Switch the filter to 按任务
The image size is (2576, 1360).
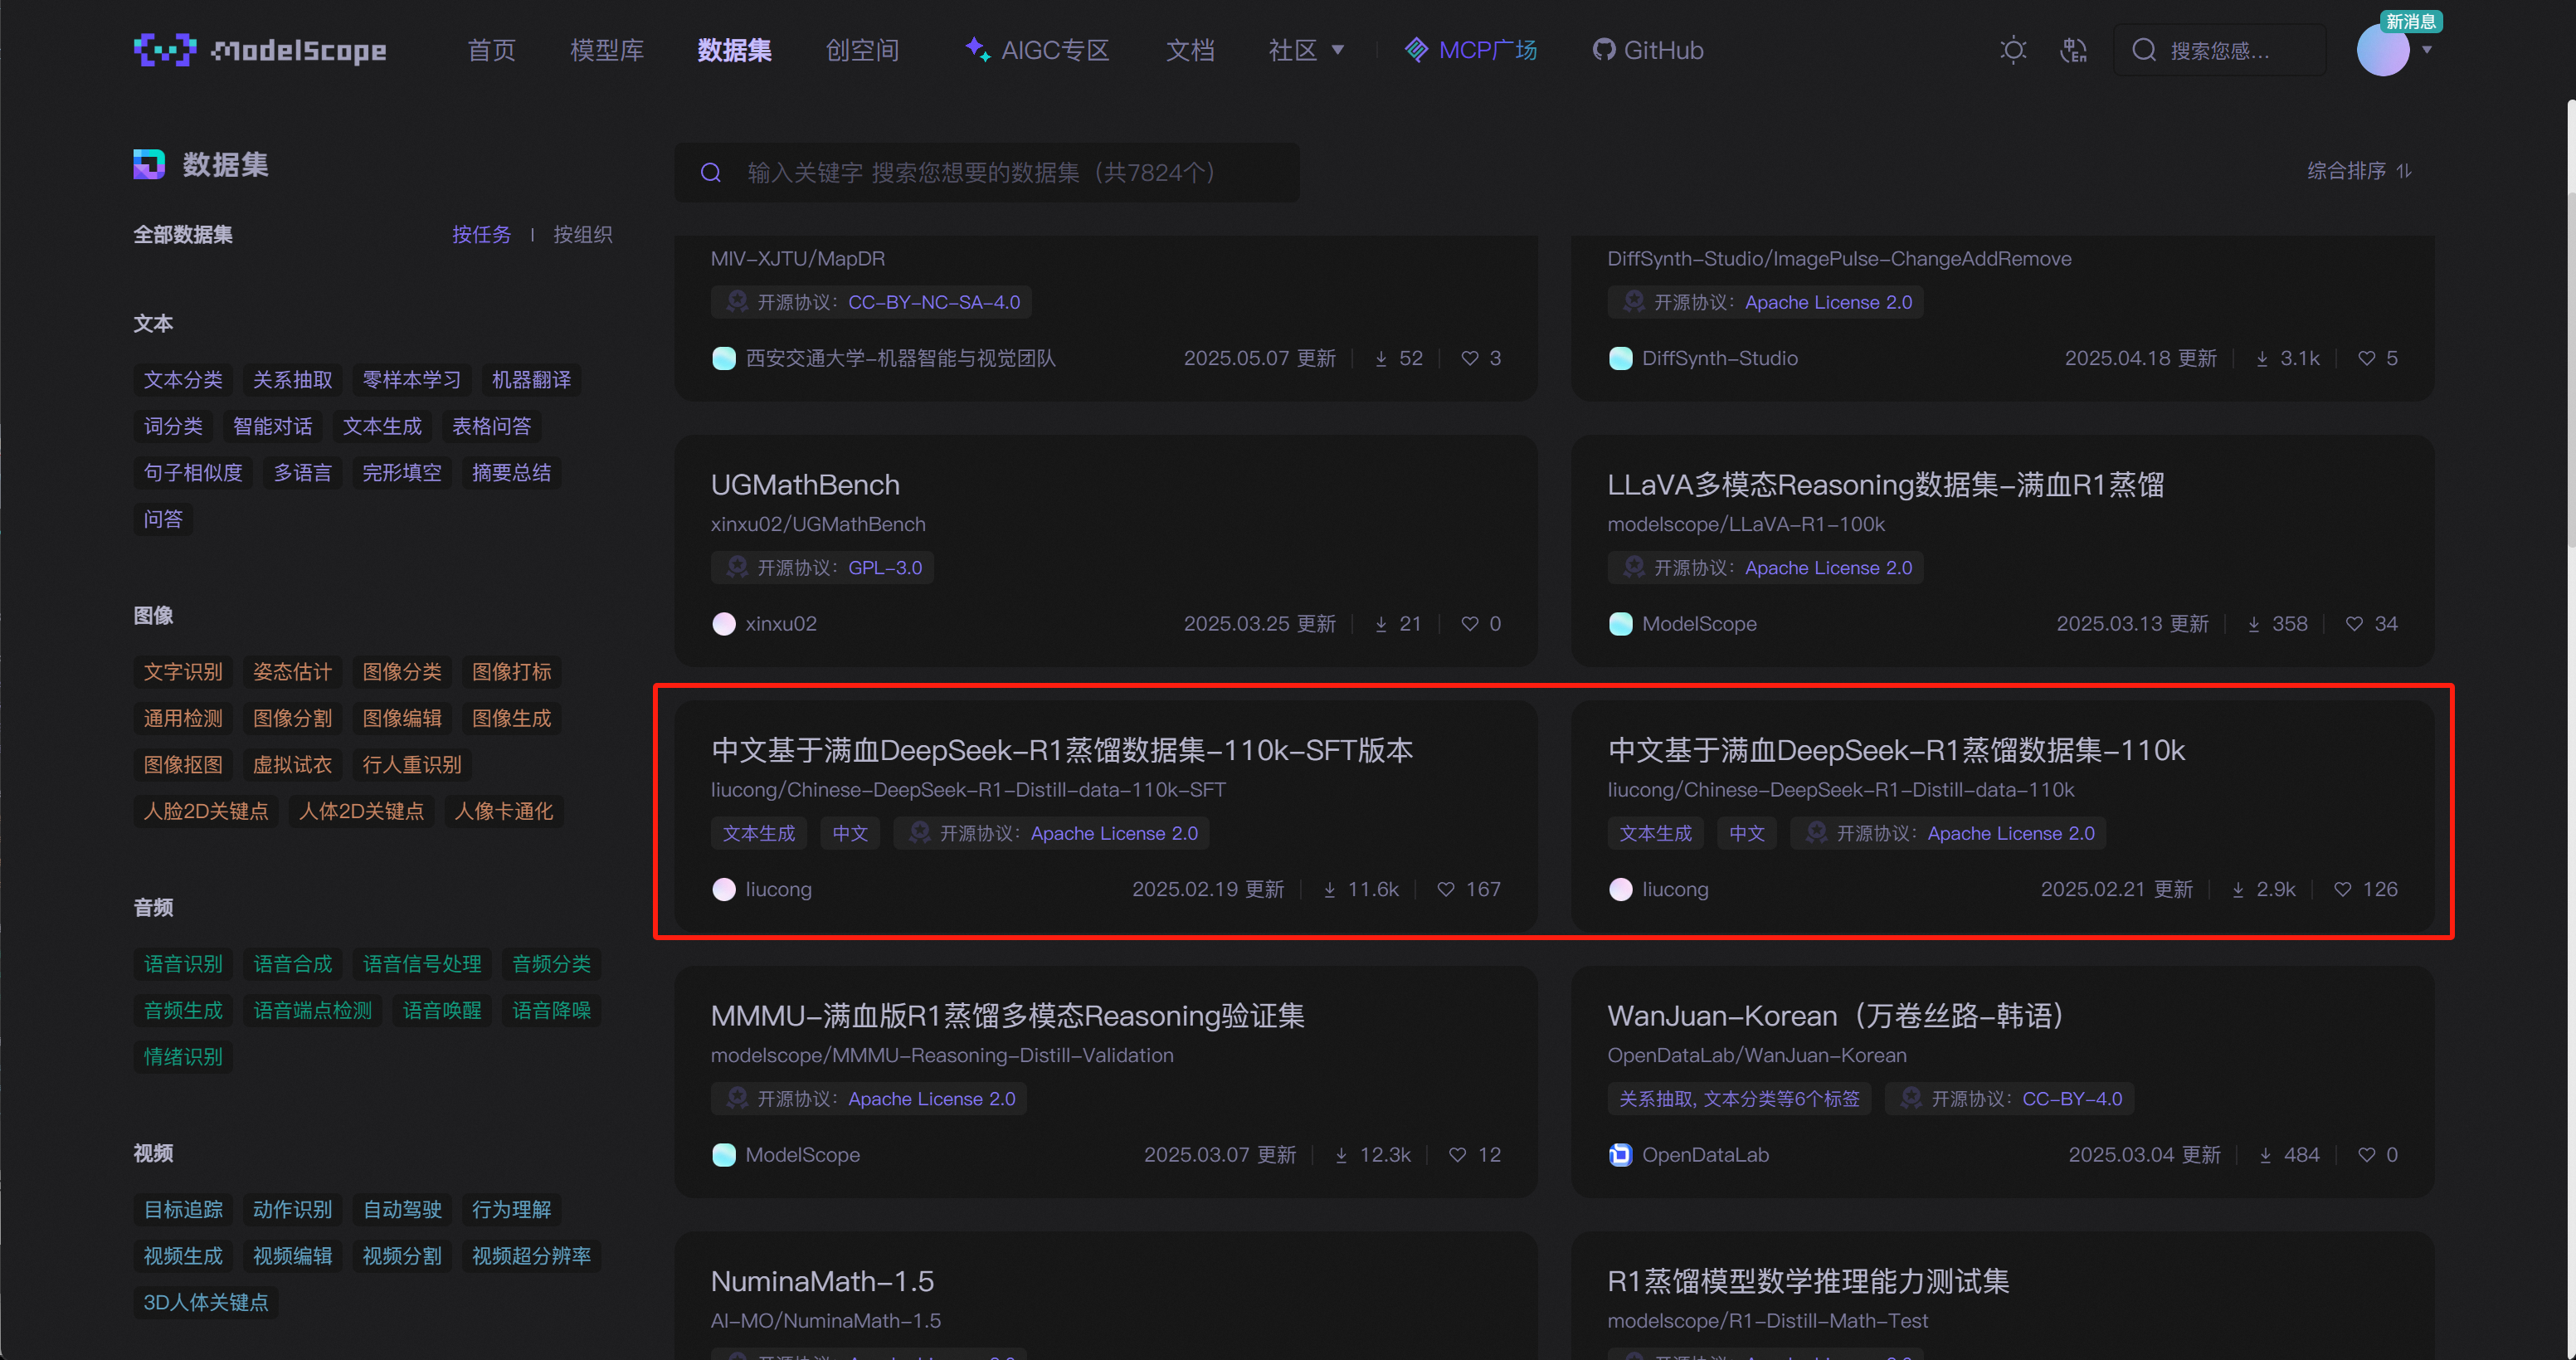tap(481, 234)
